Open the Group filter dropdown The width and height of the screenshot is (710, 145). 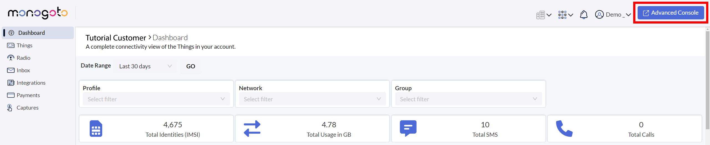(468, 99)
